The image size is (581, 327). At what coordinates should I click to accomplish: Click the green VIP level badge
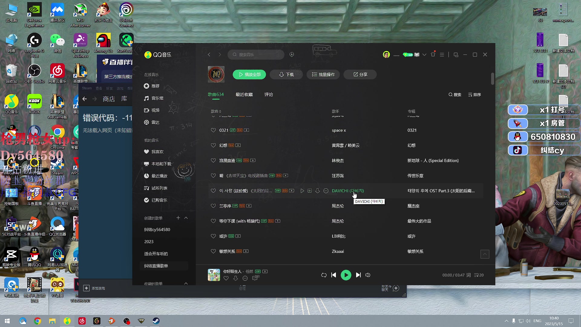[x=408, y=54]
